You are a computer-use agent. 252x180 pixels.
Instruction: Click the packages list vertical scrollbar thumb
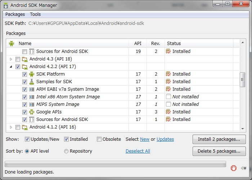[242, 80]
